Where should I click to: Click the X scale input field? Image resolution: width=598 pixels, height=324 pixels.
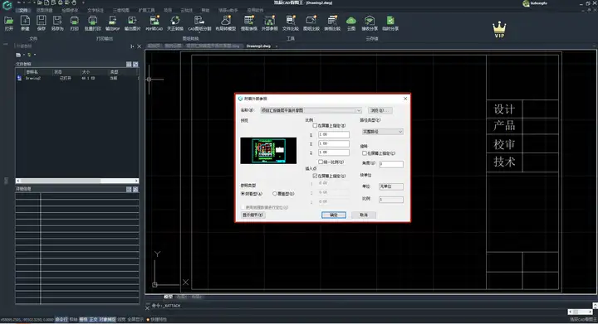[334, 134]
